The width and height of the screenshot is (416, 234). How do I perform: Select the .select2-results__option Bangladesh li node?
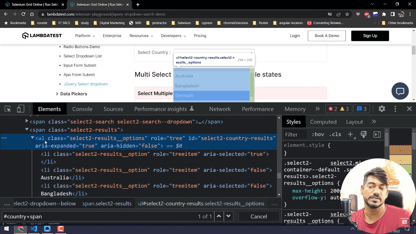click(x=156, y=190)
